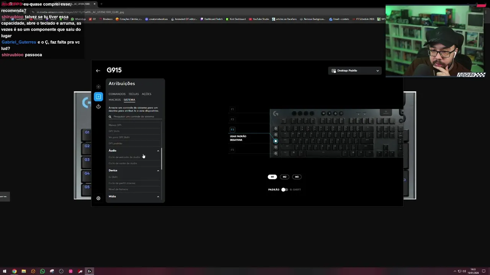
Task: Open the Kick Dashboard bookmark
Action: click(236, 19)
